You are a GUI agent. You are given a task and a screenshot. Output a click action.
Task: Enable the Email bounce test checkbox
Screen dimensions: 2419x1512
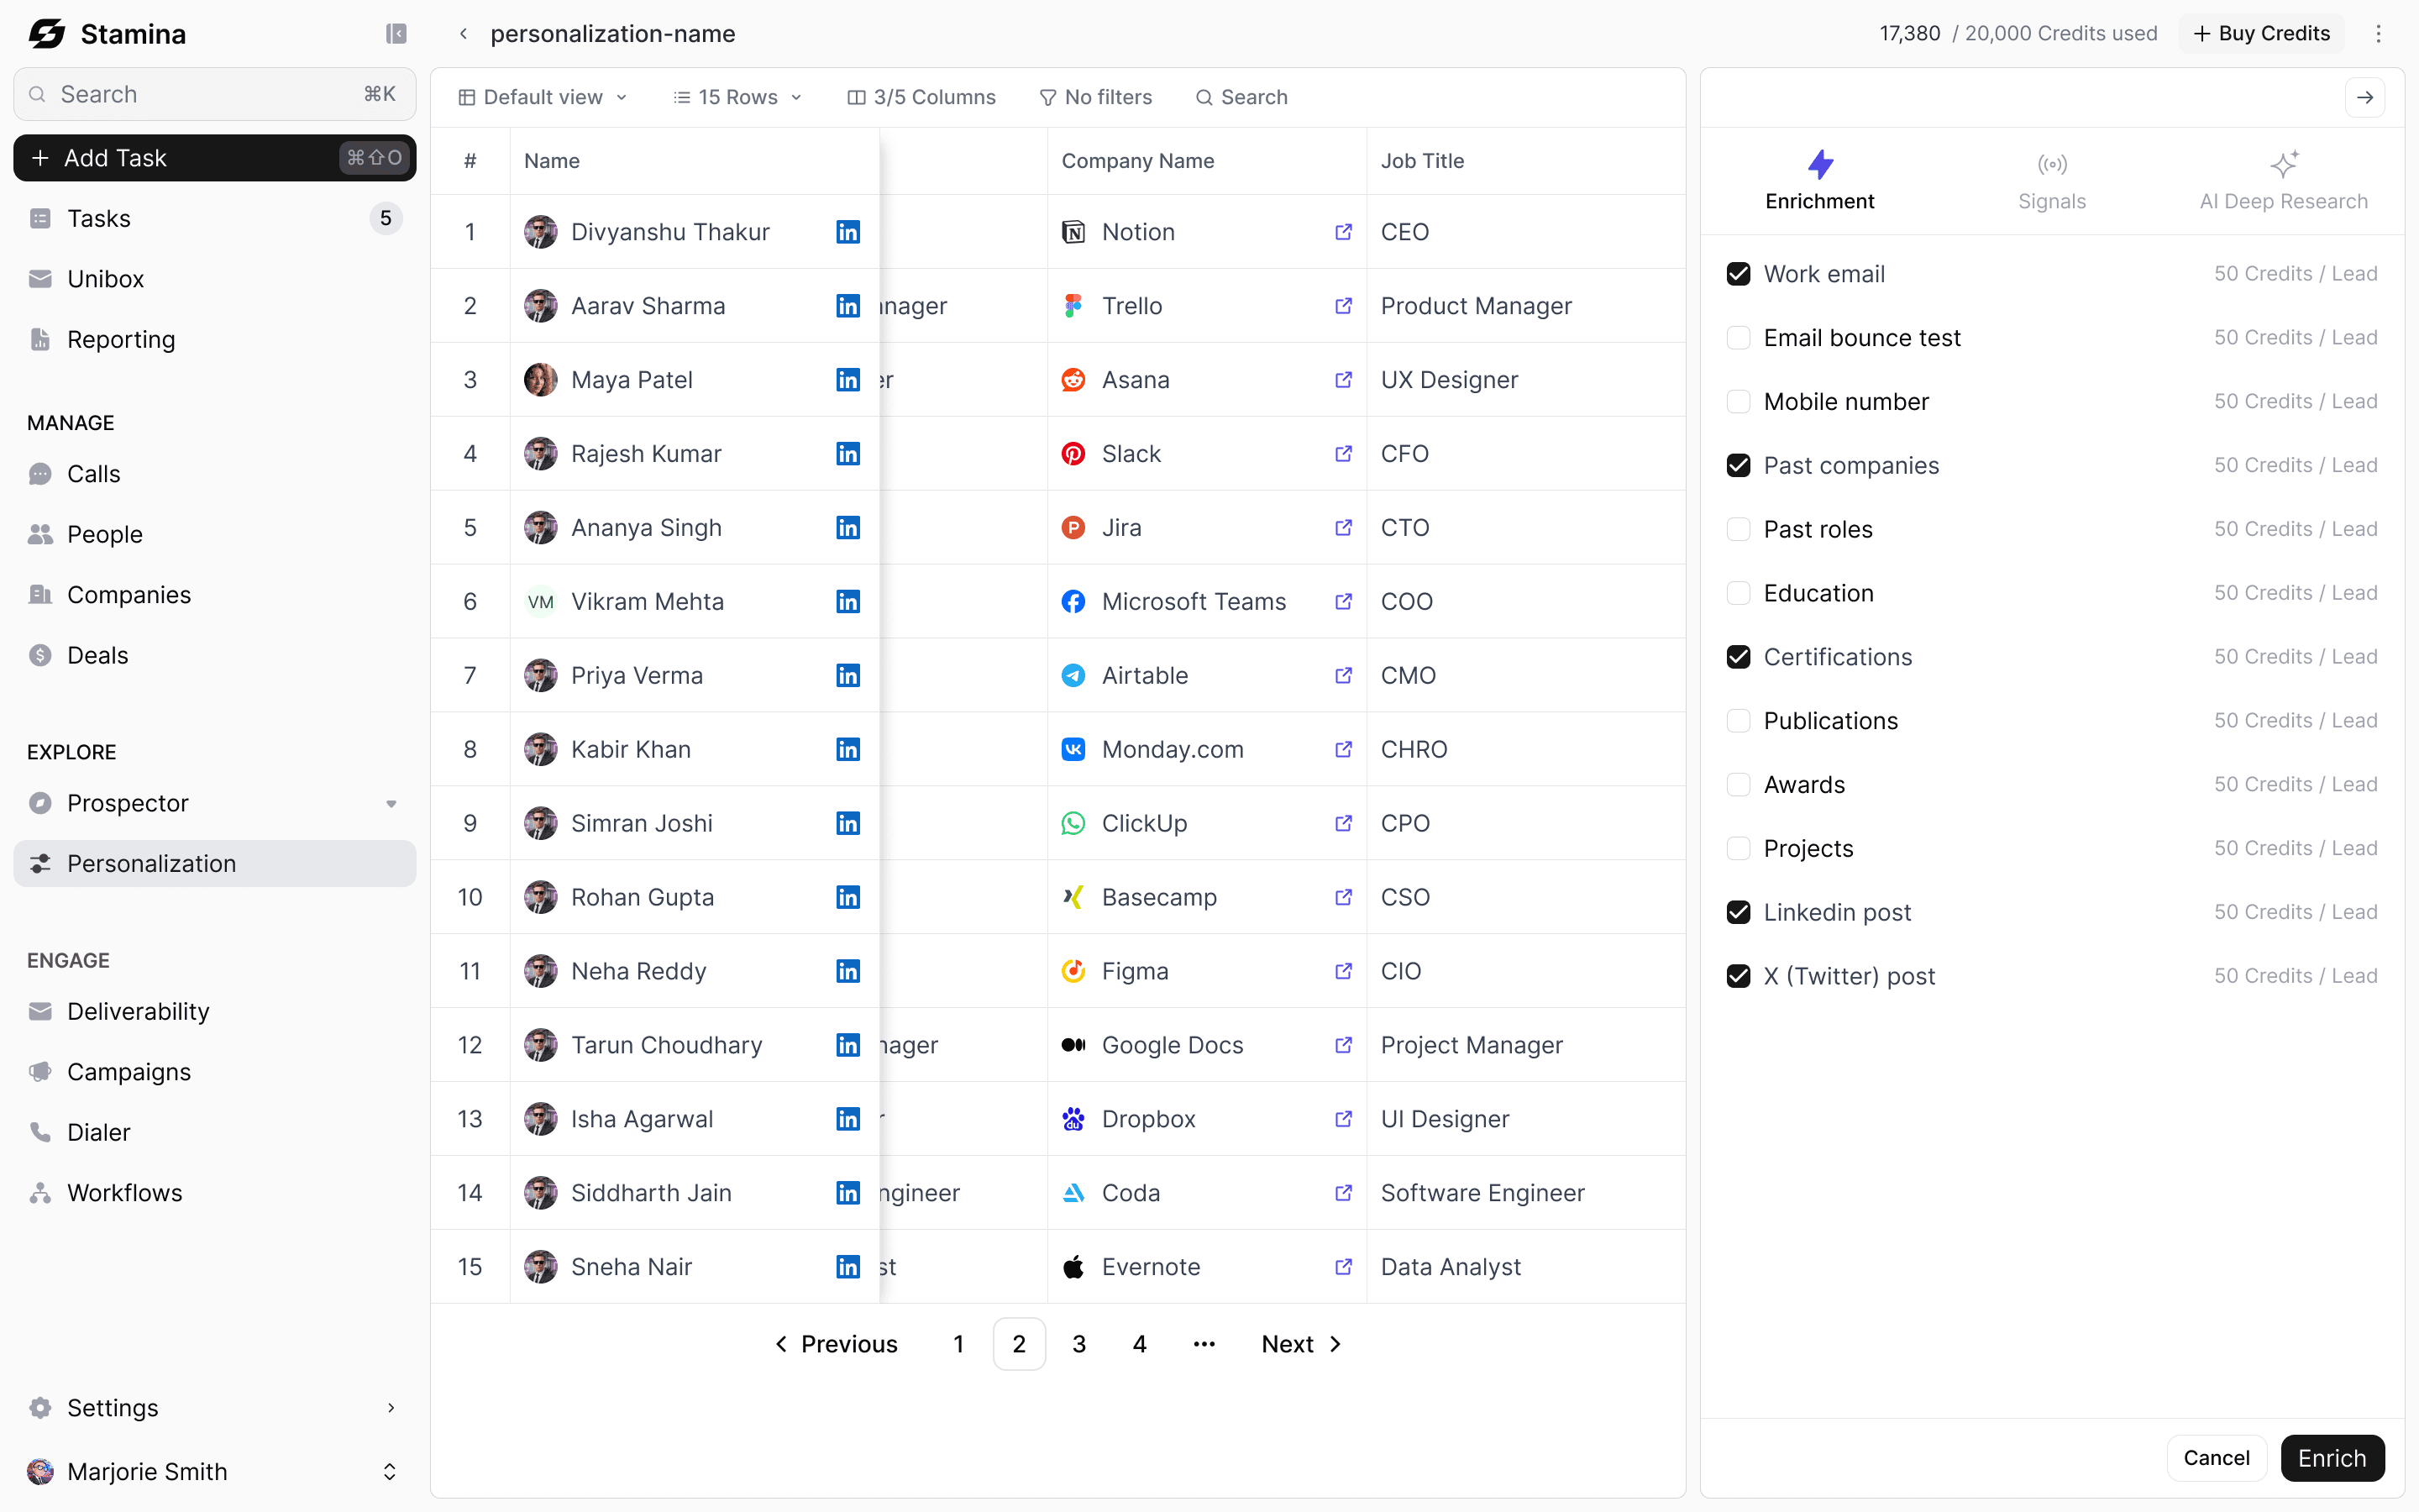point(1739,338)
